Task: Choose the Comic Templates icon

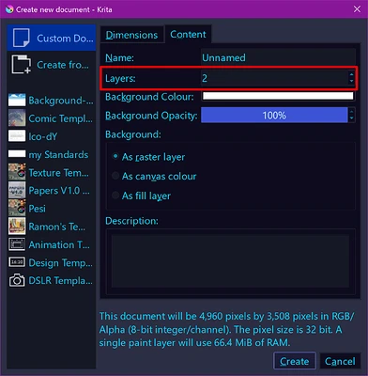Action: pos(17,118)
